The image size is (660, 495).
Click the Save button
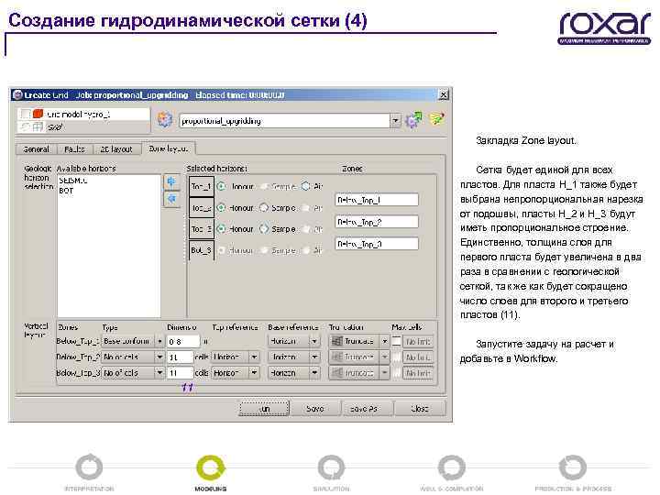pyautogui.click(x=314, y=408)
